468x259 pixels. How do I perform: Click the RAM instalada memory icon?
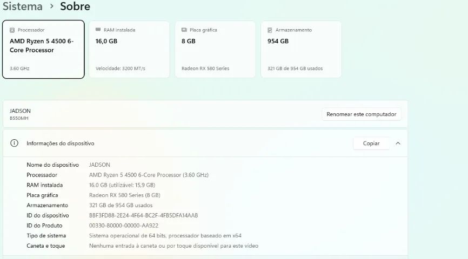(x=98, y=30)
